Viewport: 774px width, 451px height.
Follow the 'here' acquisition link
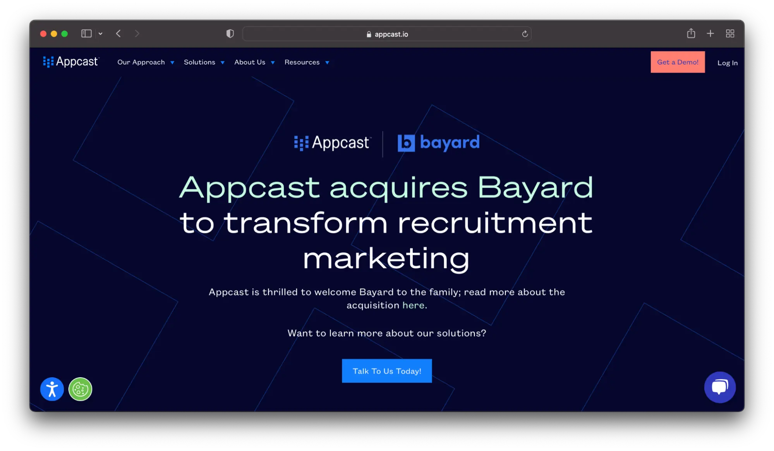coord(413,305)
